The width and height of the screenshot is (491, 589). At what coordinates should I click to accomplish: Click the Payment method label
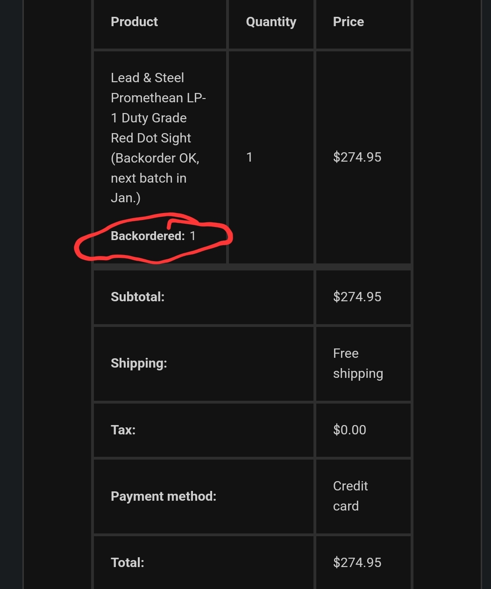(x=164, y=497)
